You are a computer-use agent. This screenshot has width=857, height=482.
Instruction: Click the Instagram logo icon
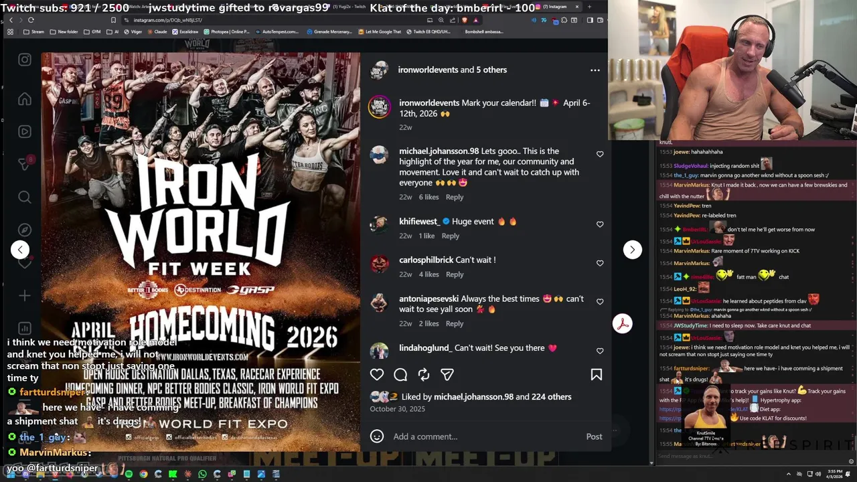(25, 60)
